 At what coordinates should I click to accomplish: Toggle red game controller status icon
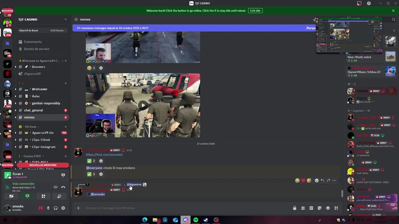(41, 208)
